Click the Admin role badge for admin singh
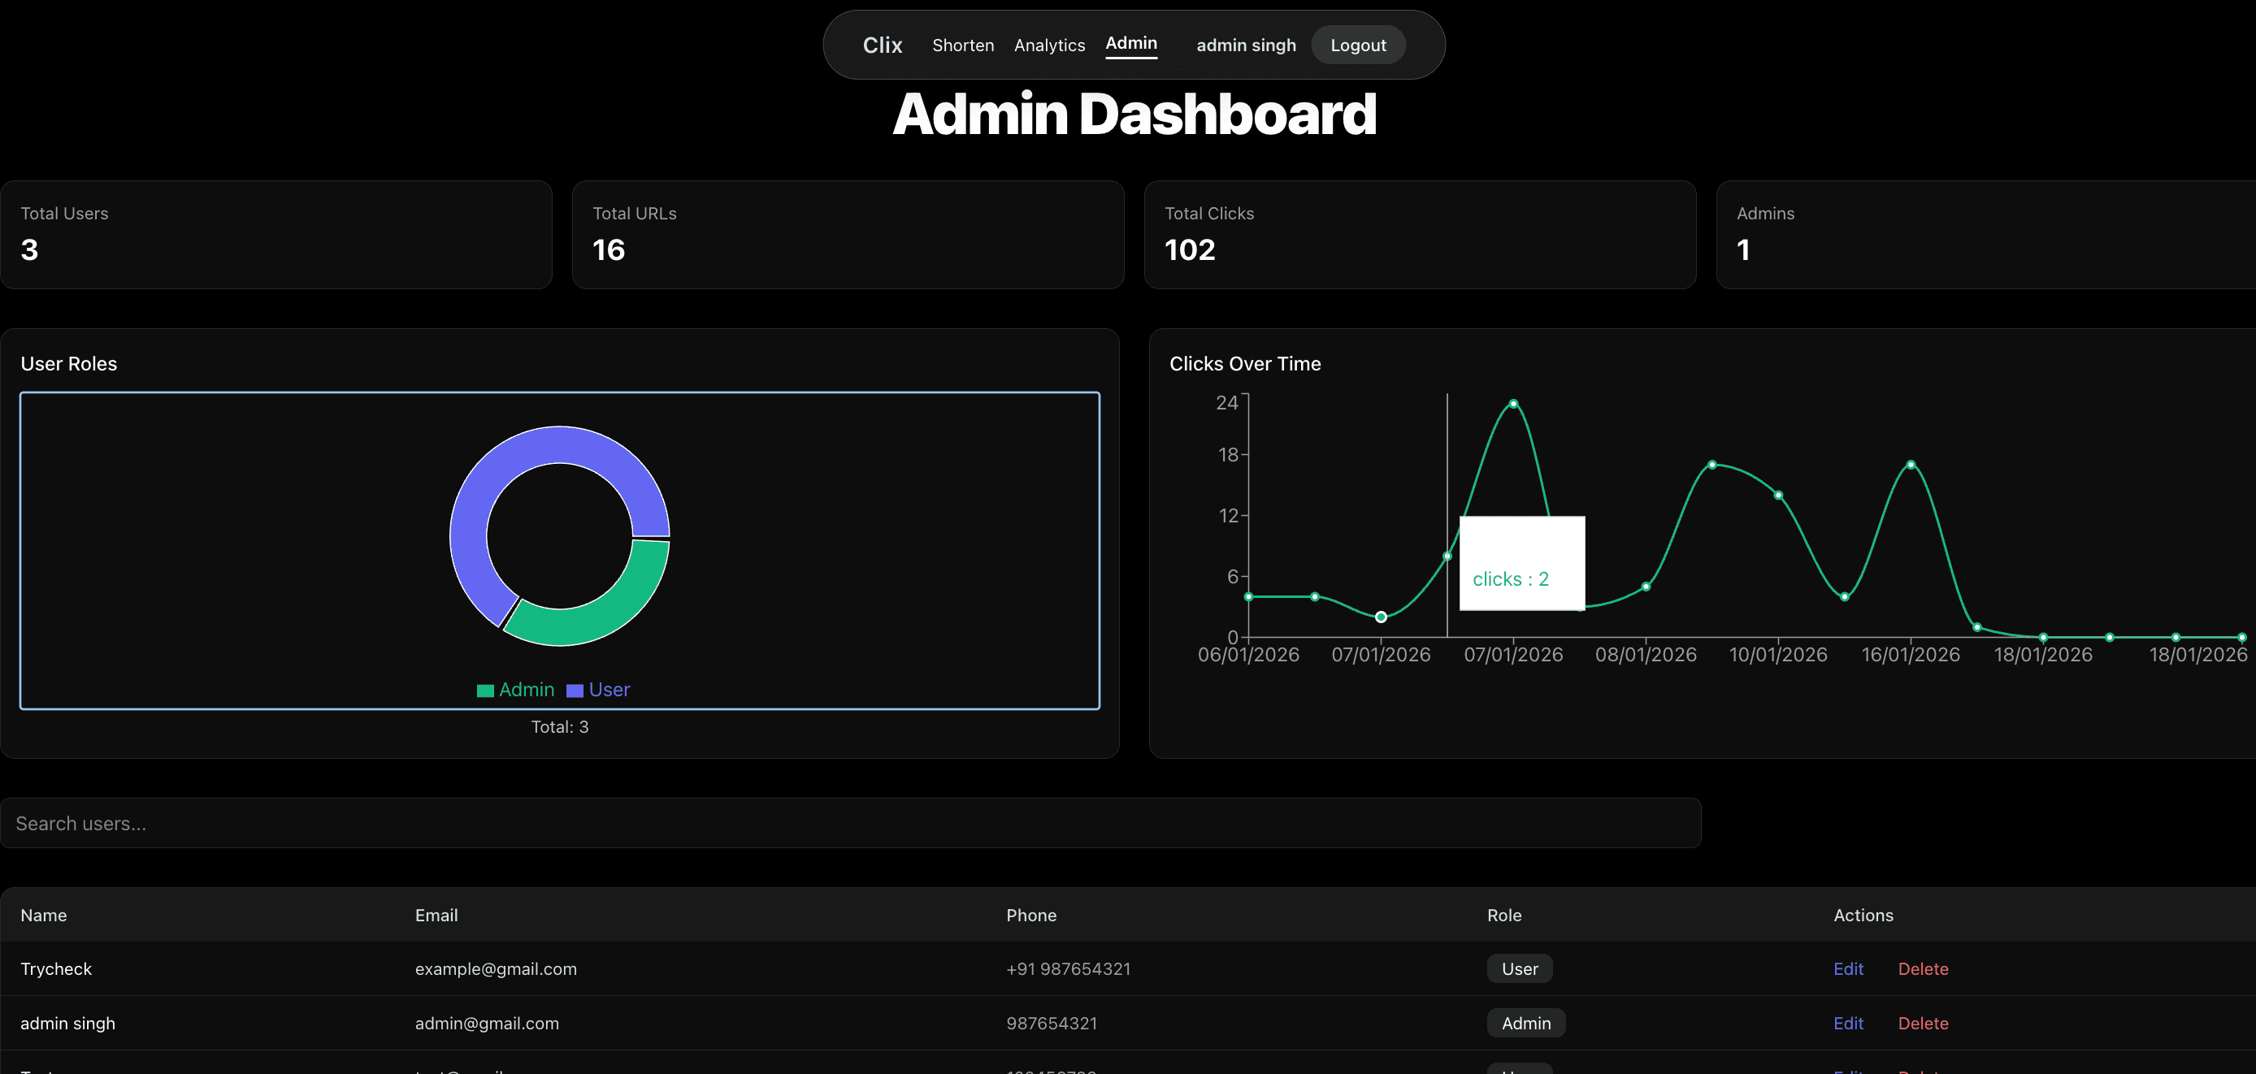 (x=1525, y=1024)
